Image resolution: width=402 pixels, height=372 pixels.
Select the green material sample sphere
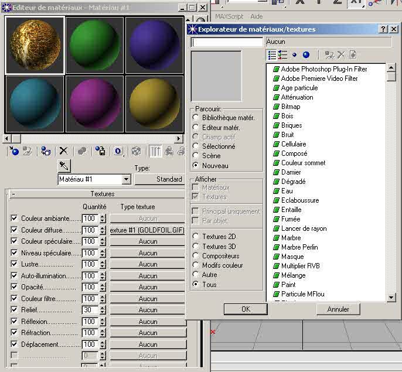point(94,45)
